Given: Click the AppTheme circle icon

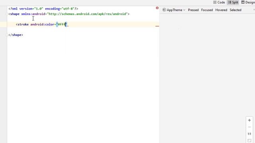Looking at the screenshot, I should [x=164, y=10].
